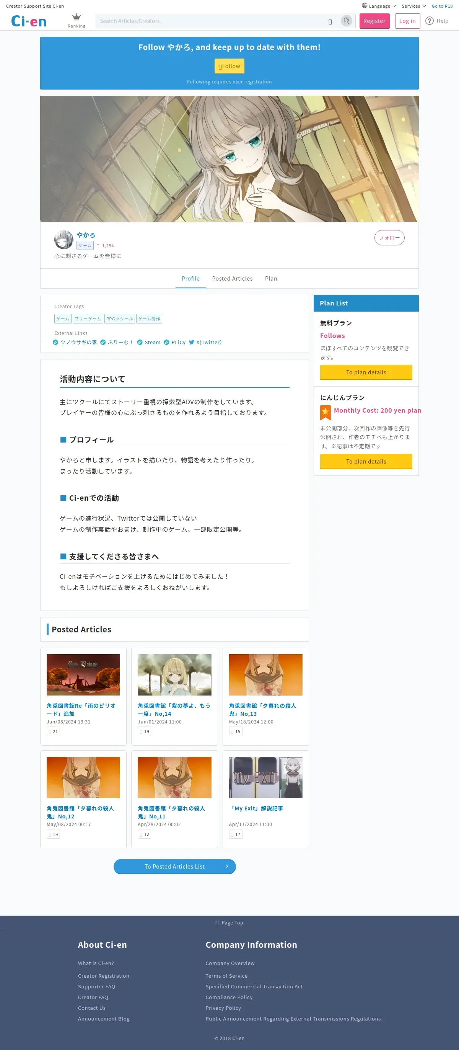Focus the Search Articles/Creators field
459x1050 pixels.
212,21
